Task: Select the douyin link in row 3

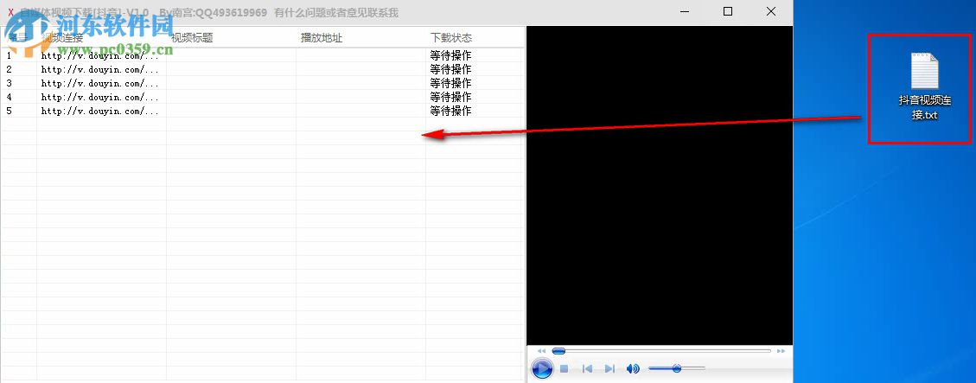Action: pyautogui.click(x=100, y=83)
